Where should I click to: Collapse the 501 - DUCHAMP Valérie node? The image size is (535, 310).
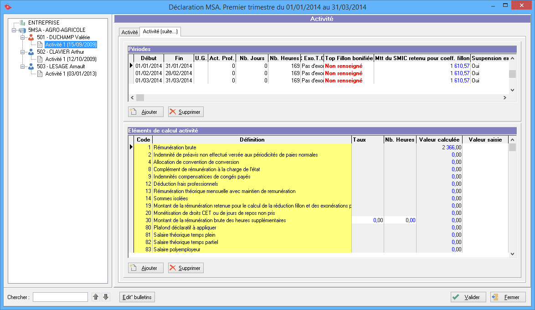[22, 37]
